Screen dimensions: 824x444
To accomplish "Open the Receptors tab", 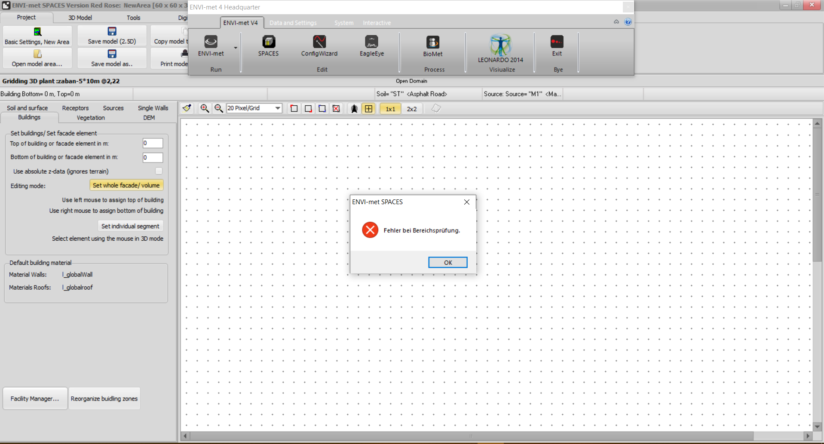I will pyautogui.click(x=75, y=108).
